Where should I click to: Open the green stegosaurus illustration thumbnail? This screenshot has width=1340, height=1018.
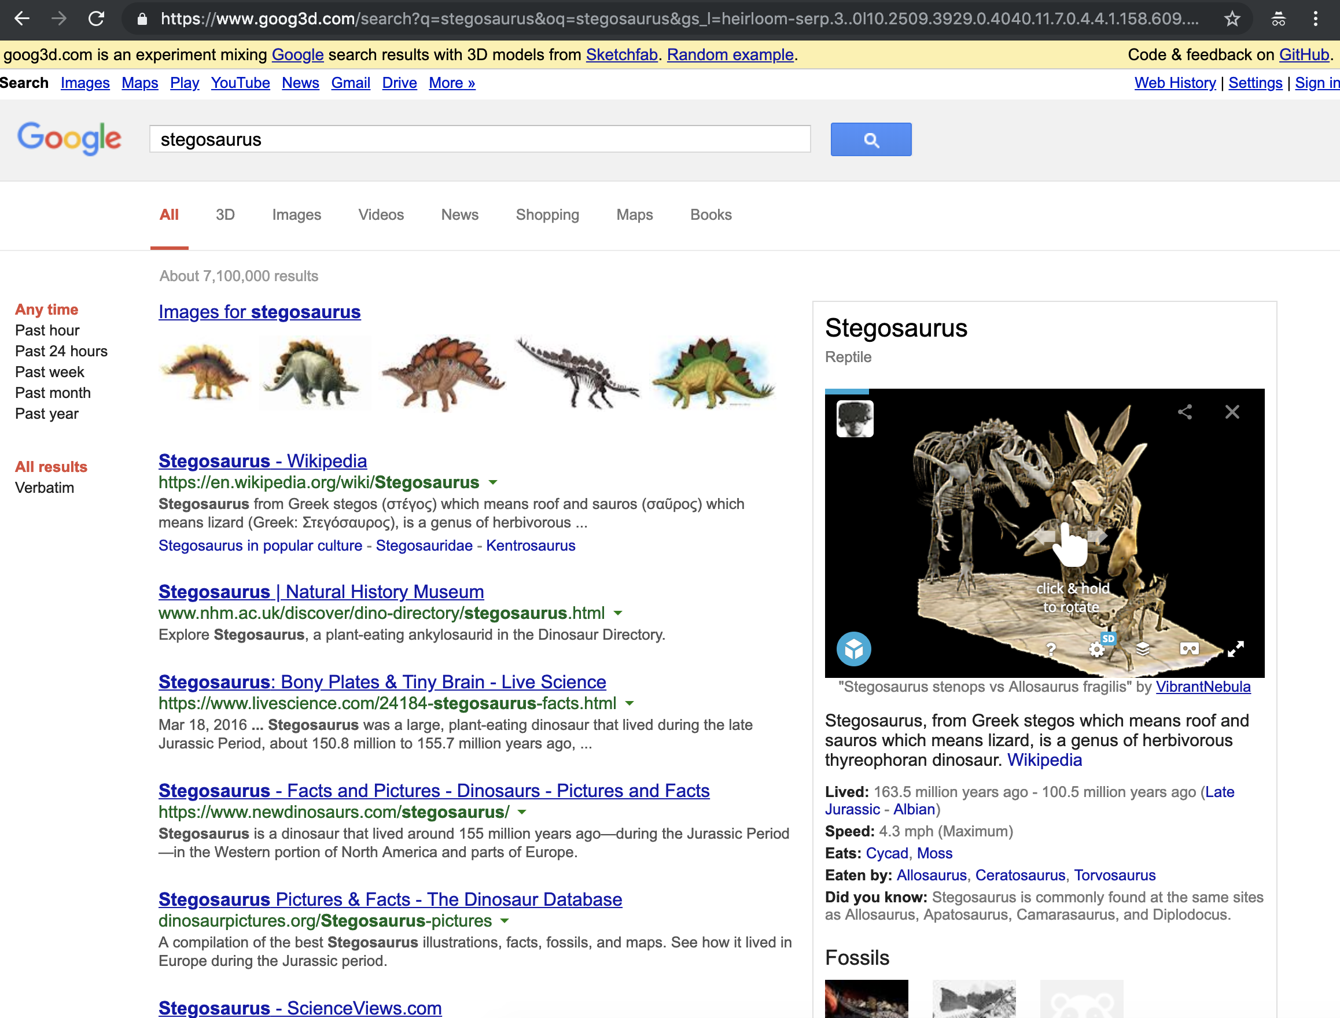pos(713,373)
